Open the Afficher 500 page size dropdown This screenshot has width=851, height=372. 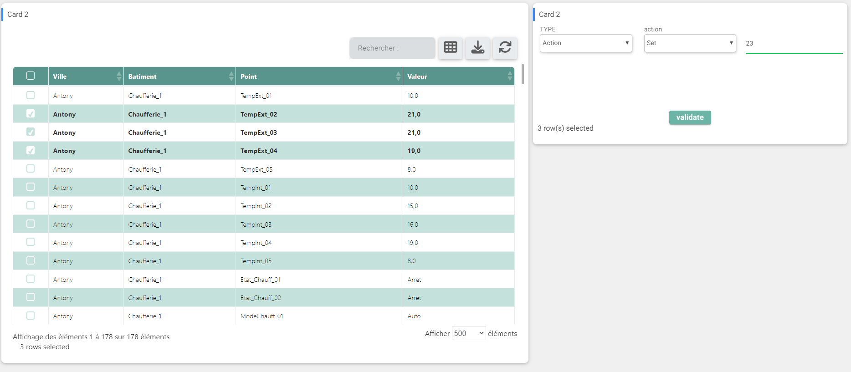click(468, 333)
